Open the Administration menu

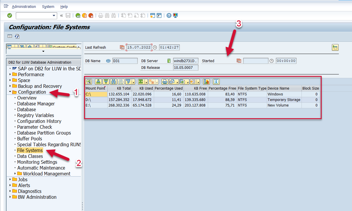pos(24,6)
